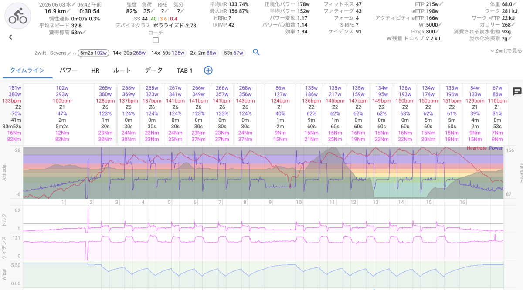Click the 86w 127w interval summary column
The height and width of the screenshot is (290, 523).
click(280, 114)
